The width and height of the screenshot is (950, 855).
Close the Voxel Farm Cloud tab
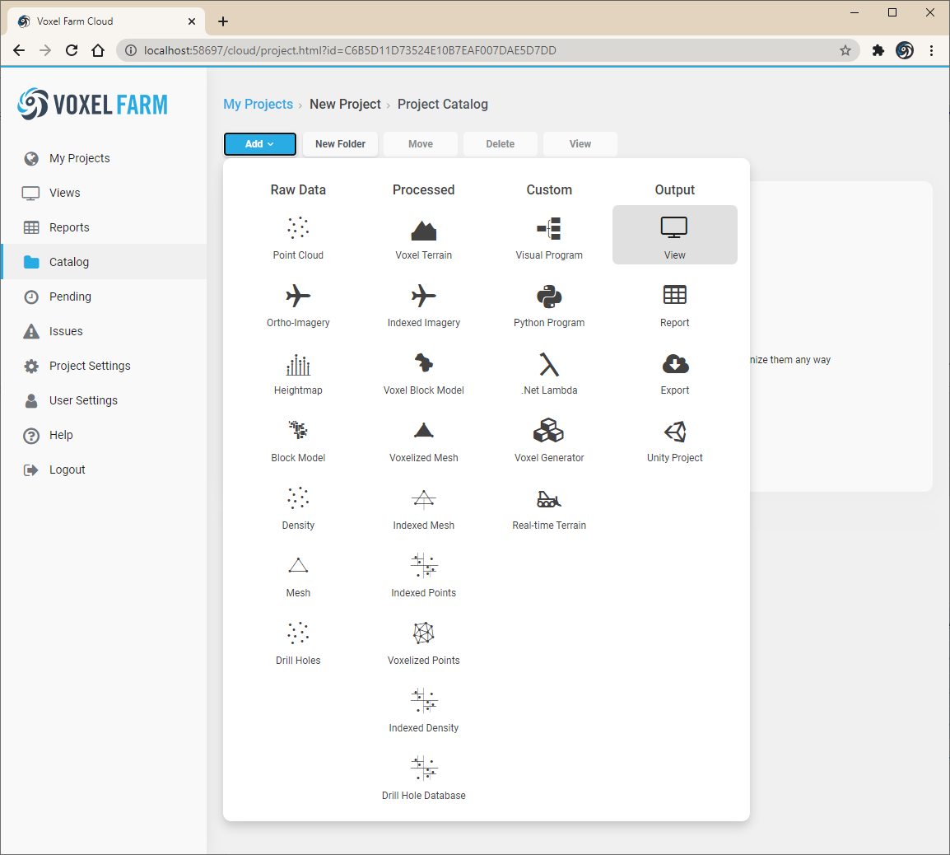coord(192,21)
